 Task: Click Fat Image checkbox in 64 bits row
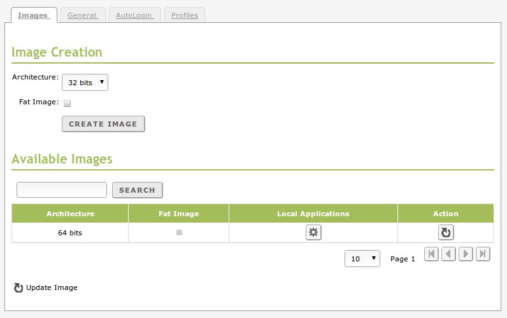[x=179, y=233]
